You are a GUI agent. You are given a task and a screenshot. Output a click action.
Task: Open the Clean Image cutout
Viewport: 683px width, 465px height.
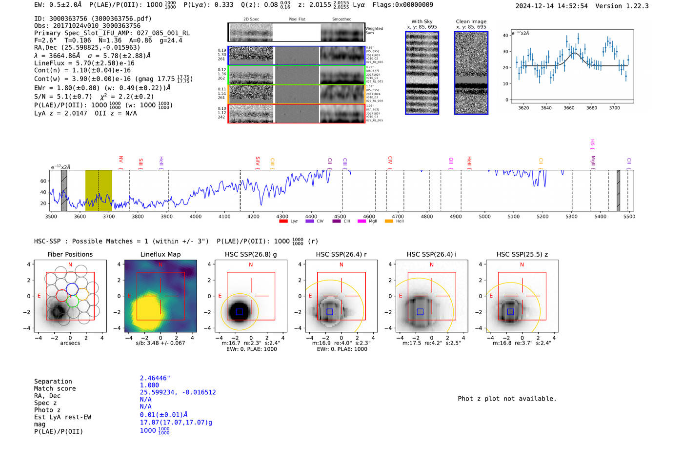(471, 73)
